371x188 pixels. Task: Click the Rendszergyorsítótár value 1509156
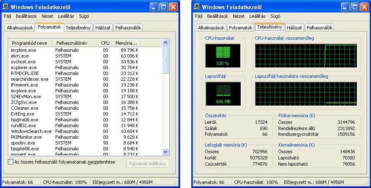coord(346,134)
